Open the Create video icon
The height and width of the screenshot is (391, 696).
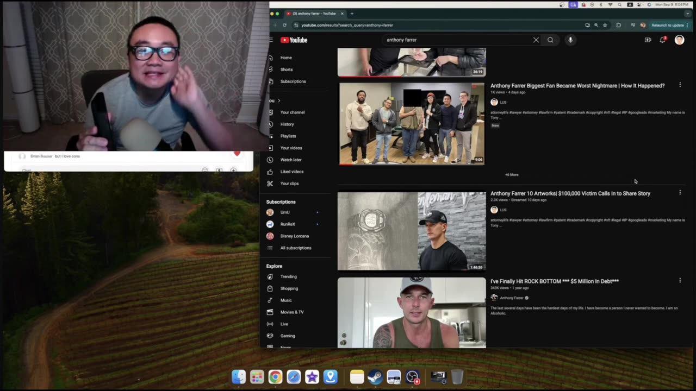pos(648,40)
